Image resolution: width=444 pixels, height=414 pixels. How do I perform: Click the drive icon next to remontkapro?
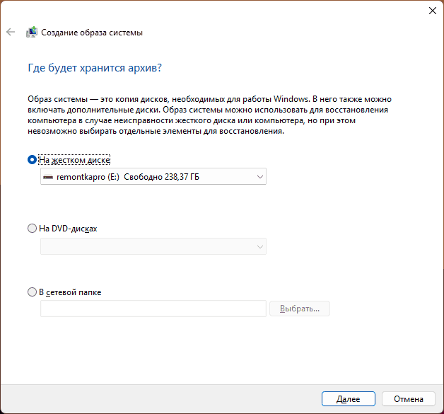pyautogui.click(x=48, y=177)
